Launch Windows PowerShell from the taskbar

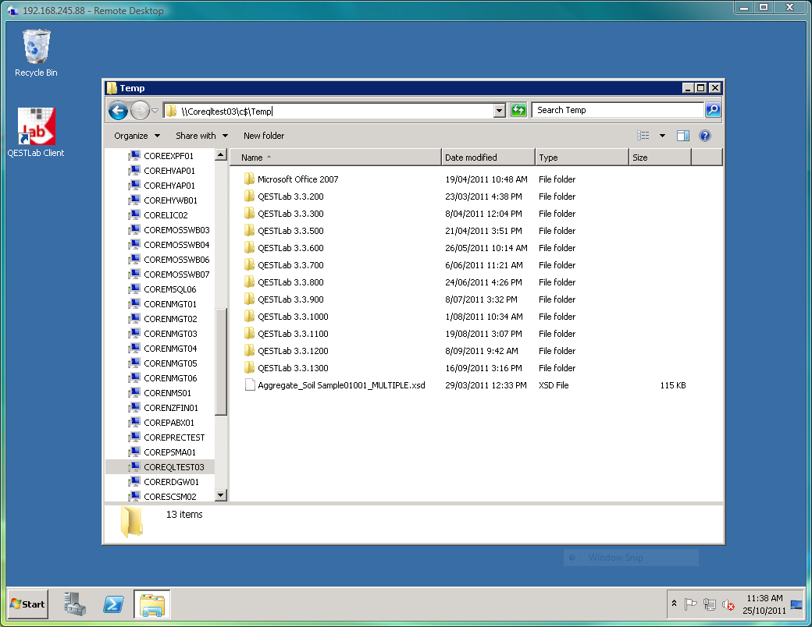pyautogui.click(x=113, y=604)
